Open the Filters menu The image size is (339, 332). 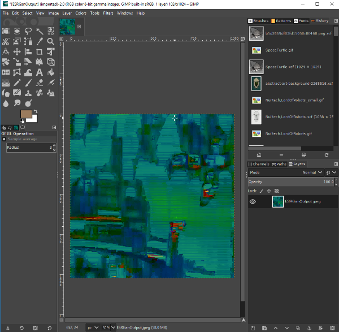pos(108,12)
